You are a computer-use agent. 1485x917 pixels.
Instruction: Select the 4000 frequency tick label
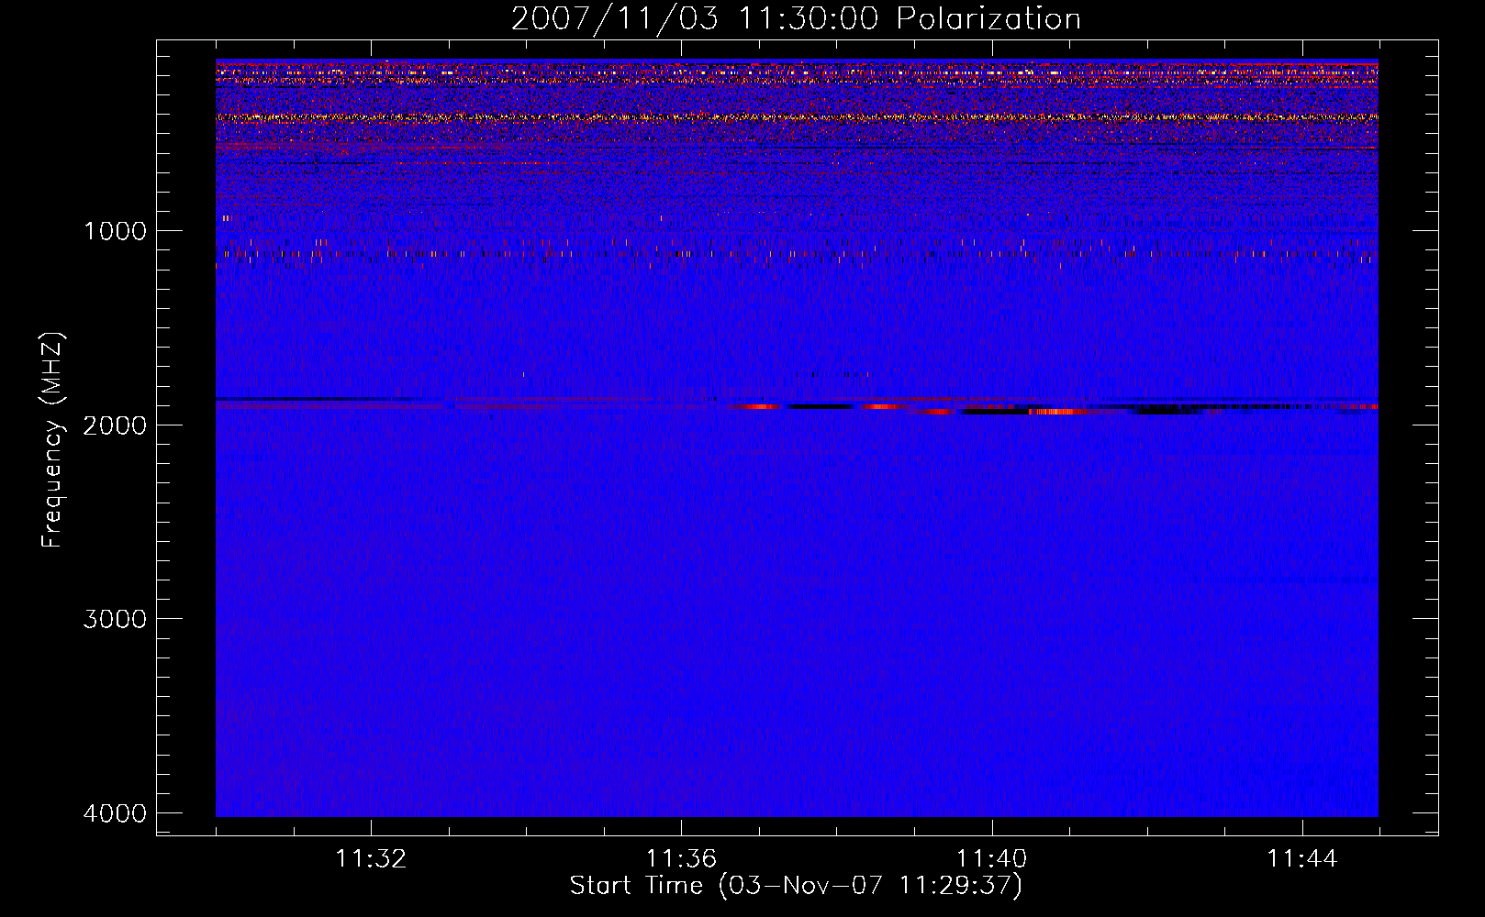coord(115,813)
